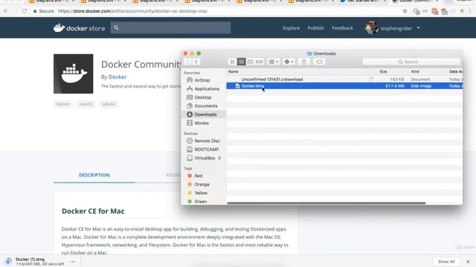Image resolution: width=476 pixels, height=267 pixels.
Task: Open the Docker publisher link
Action: (118, 77)
